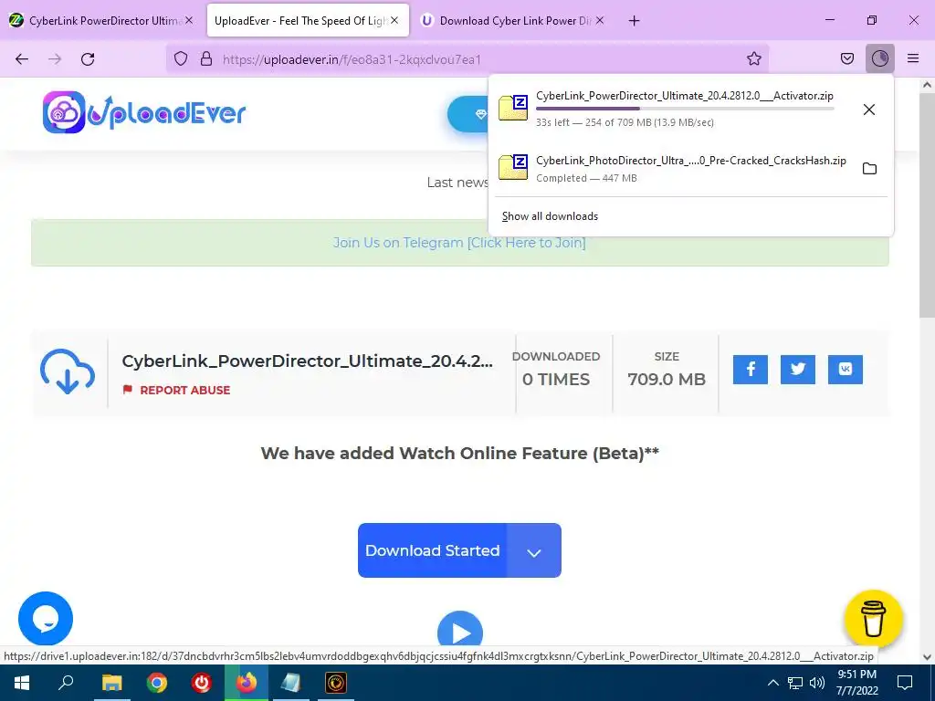Image resolution: width=935 pixels, height=701 pixels.
Task: View site security padlock info
Action: click(x=206, y=58)
